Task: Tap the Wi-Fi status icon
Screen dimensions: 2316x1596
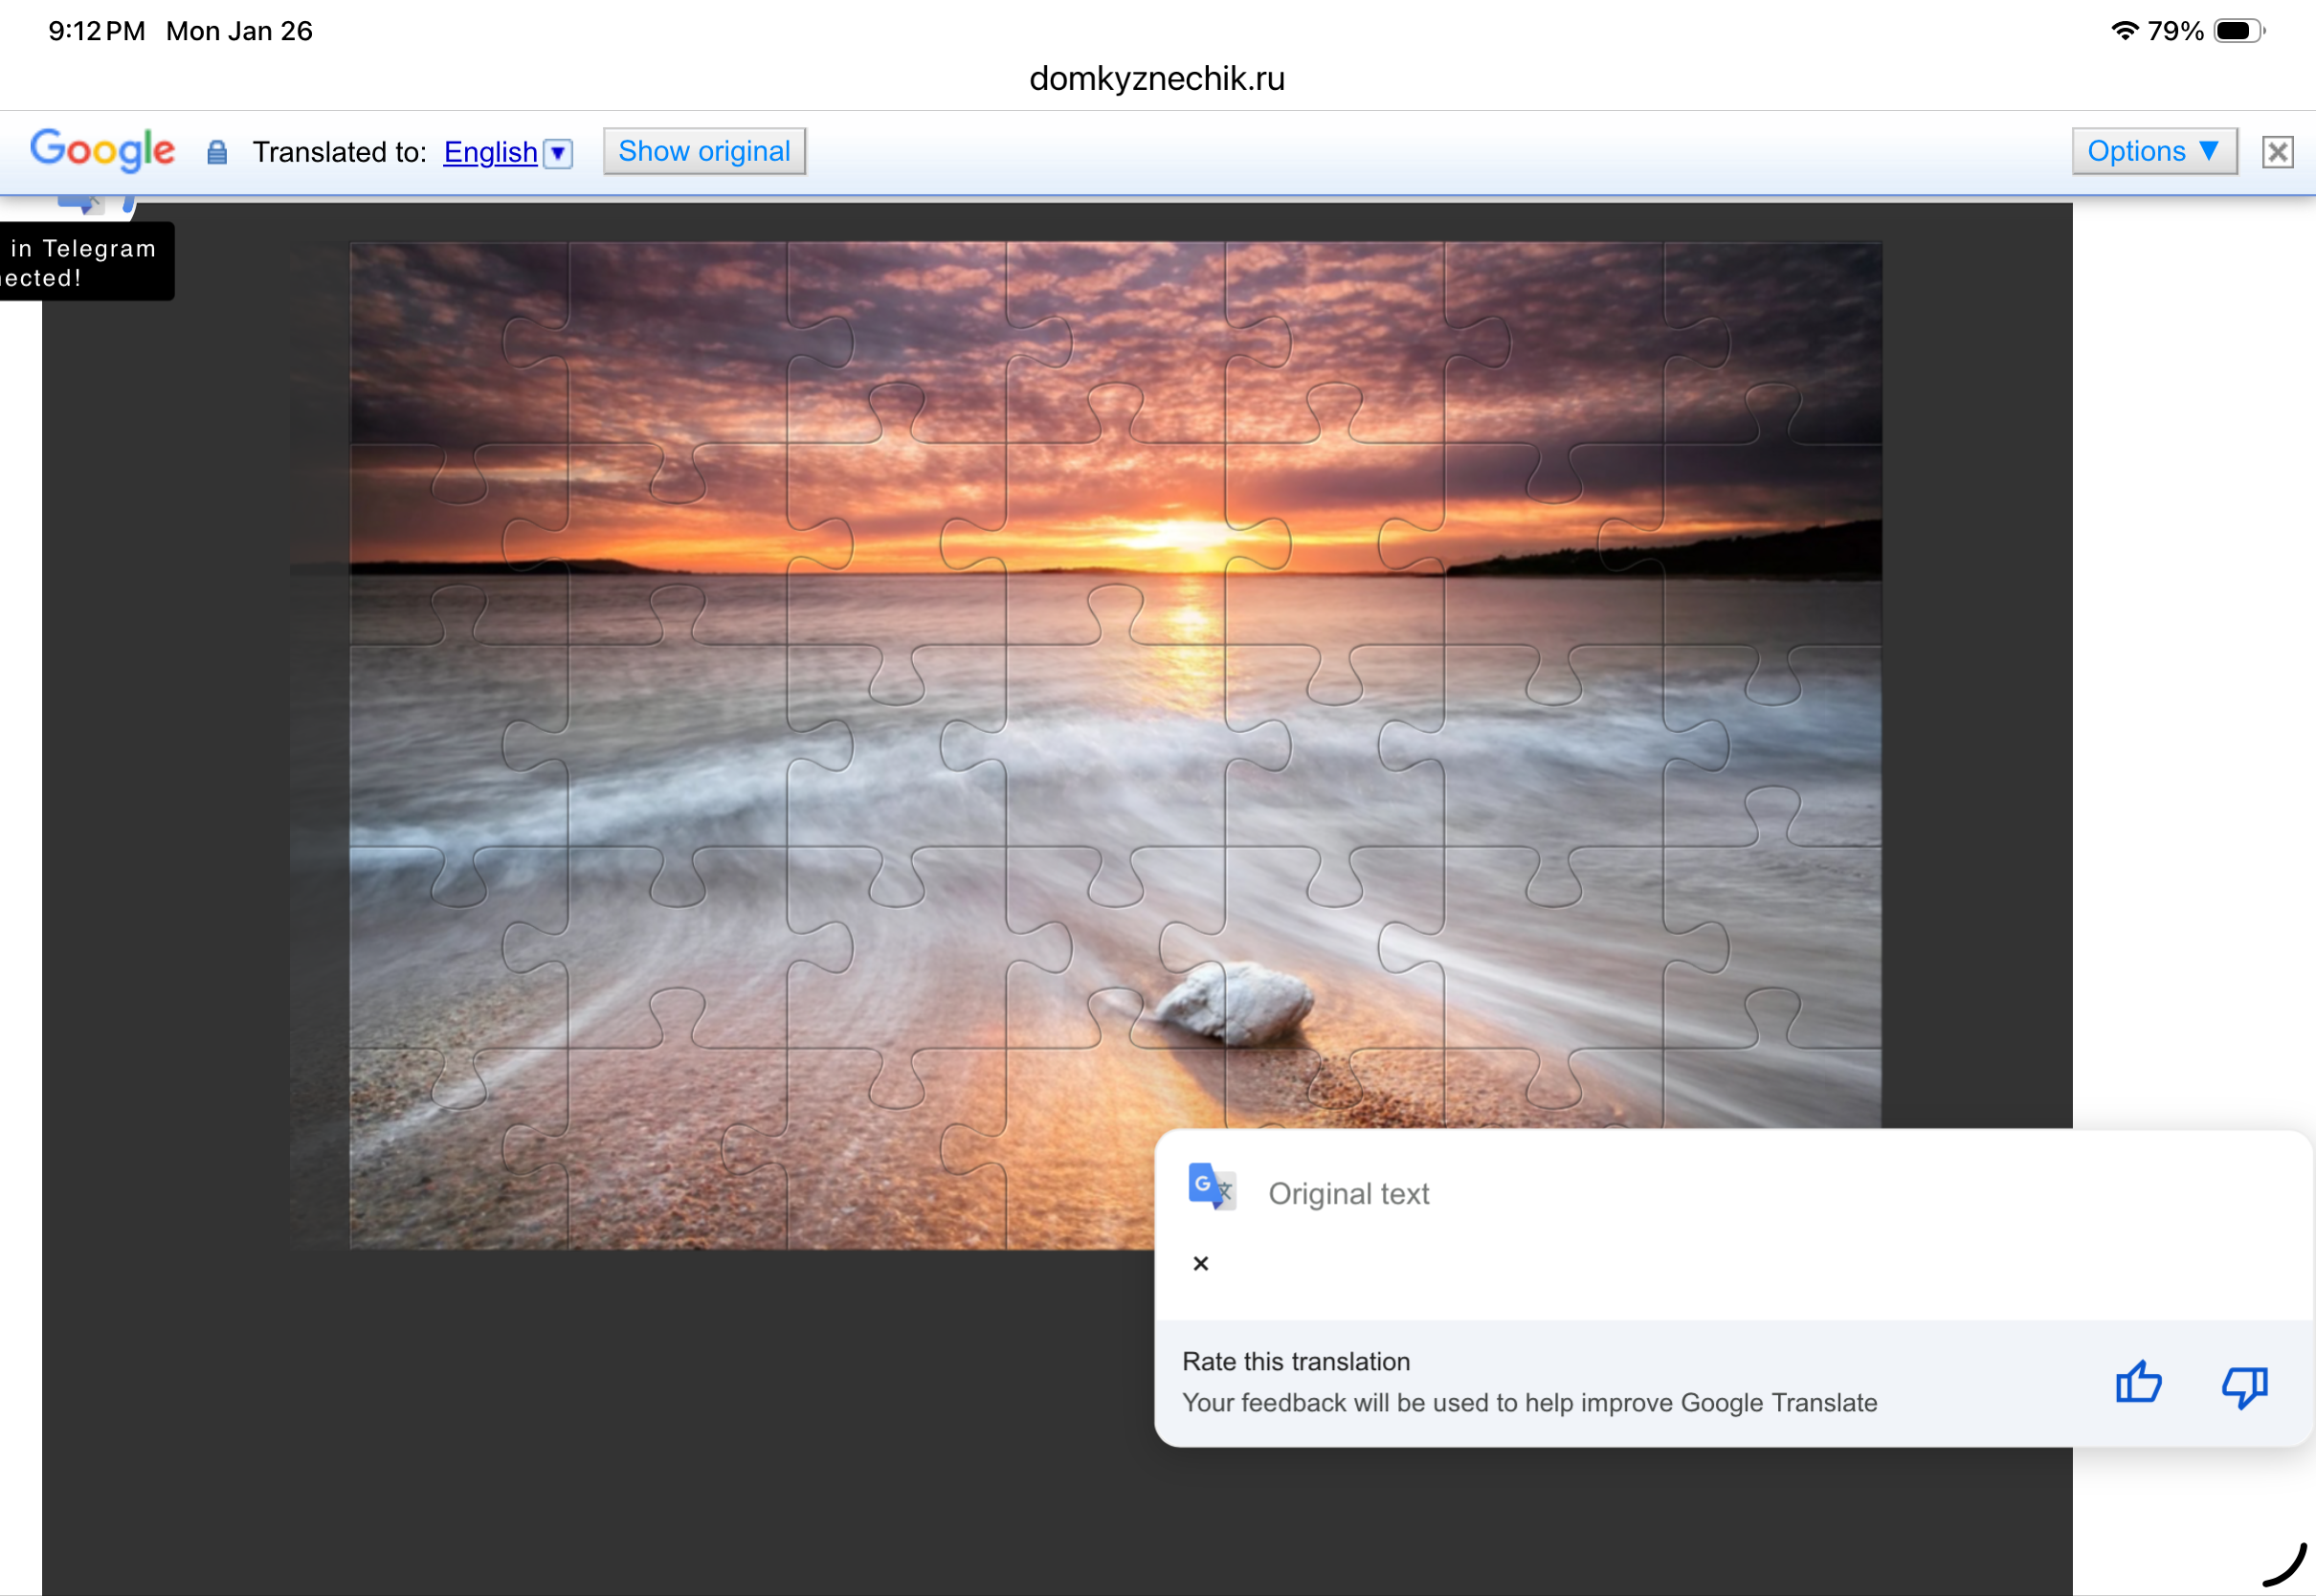Action: pyautogui.click(x=2124, y=31)
